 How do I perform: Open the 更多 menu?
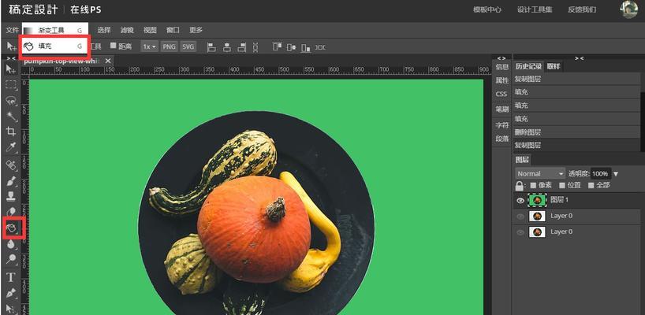tap(196, 30)
